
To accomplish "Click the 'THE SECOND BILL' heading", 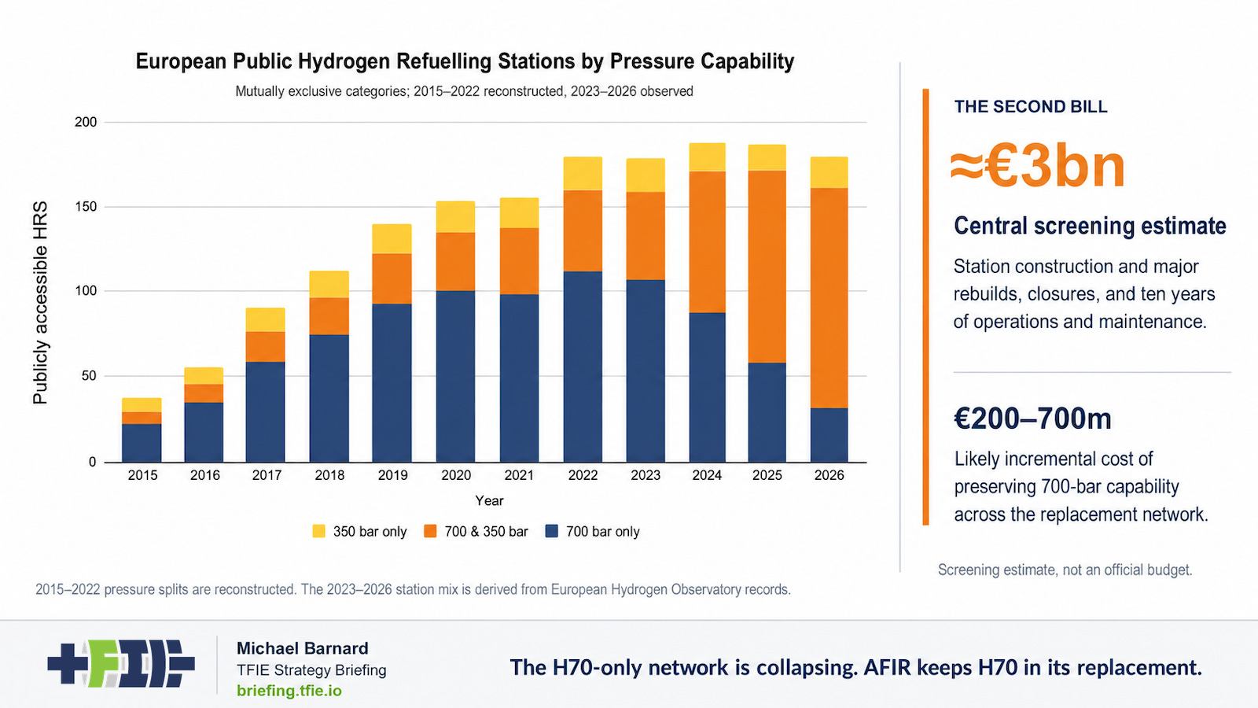I will [1031, 107].
